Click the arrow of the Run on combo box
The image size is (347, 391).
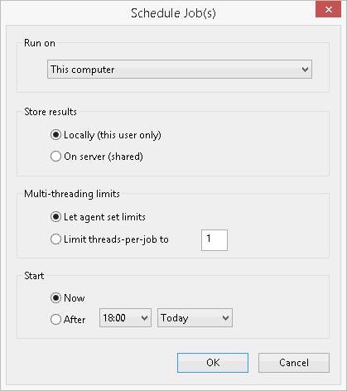click(305, 70)
